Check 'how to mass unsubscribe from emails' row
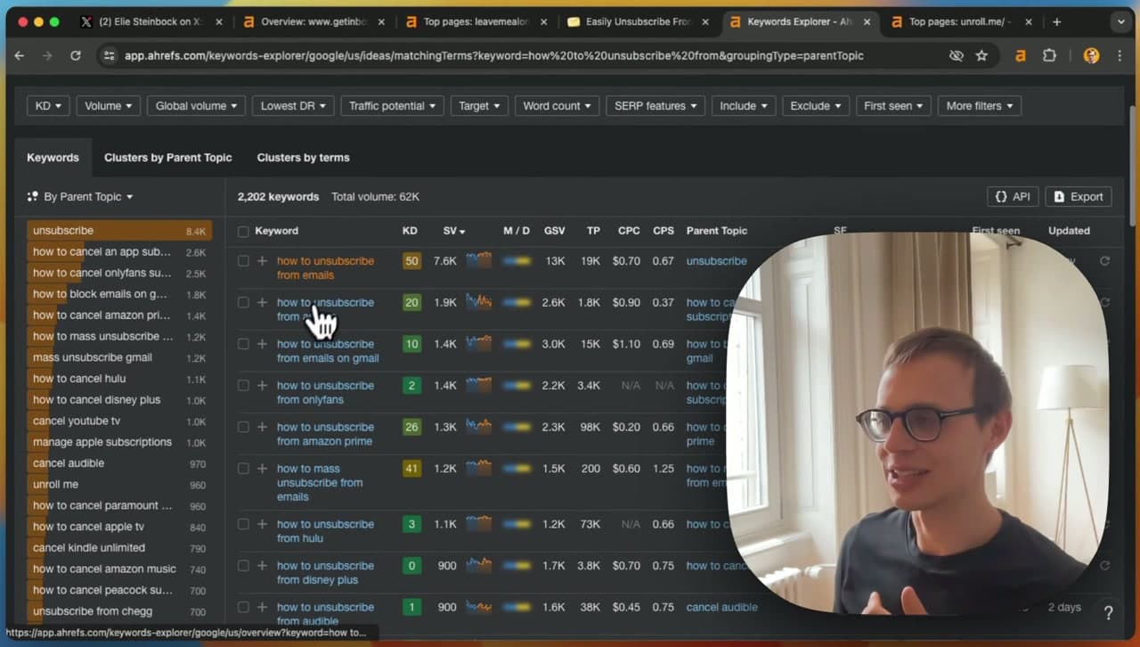1140x647 pixels. point(243,469)
